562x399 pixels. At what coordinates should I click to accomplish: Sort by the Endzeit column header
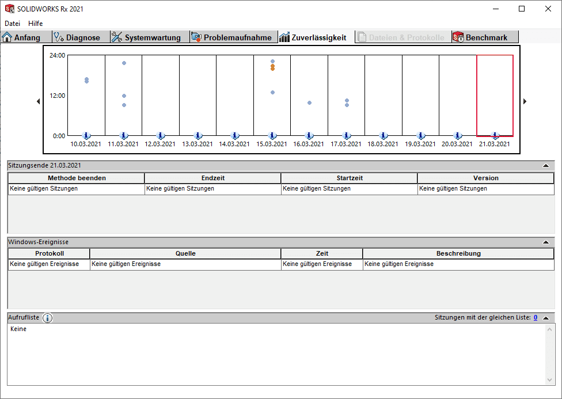[212, 178]
